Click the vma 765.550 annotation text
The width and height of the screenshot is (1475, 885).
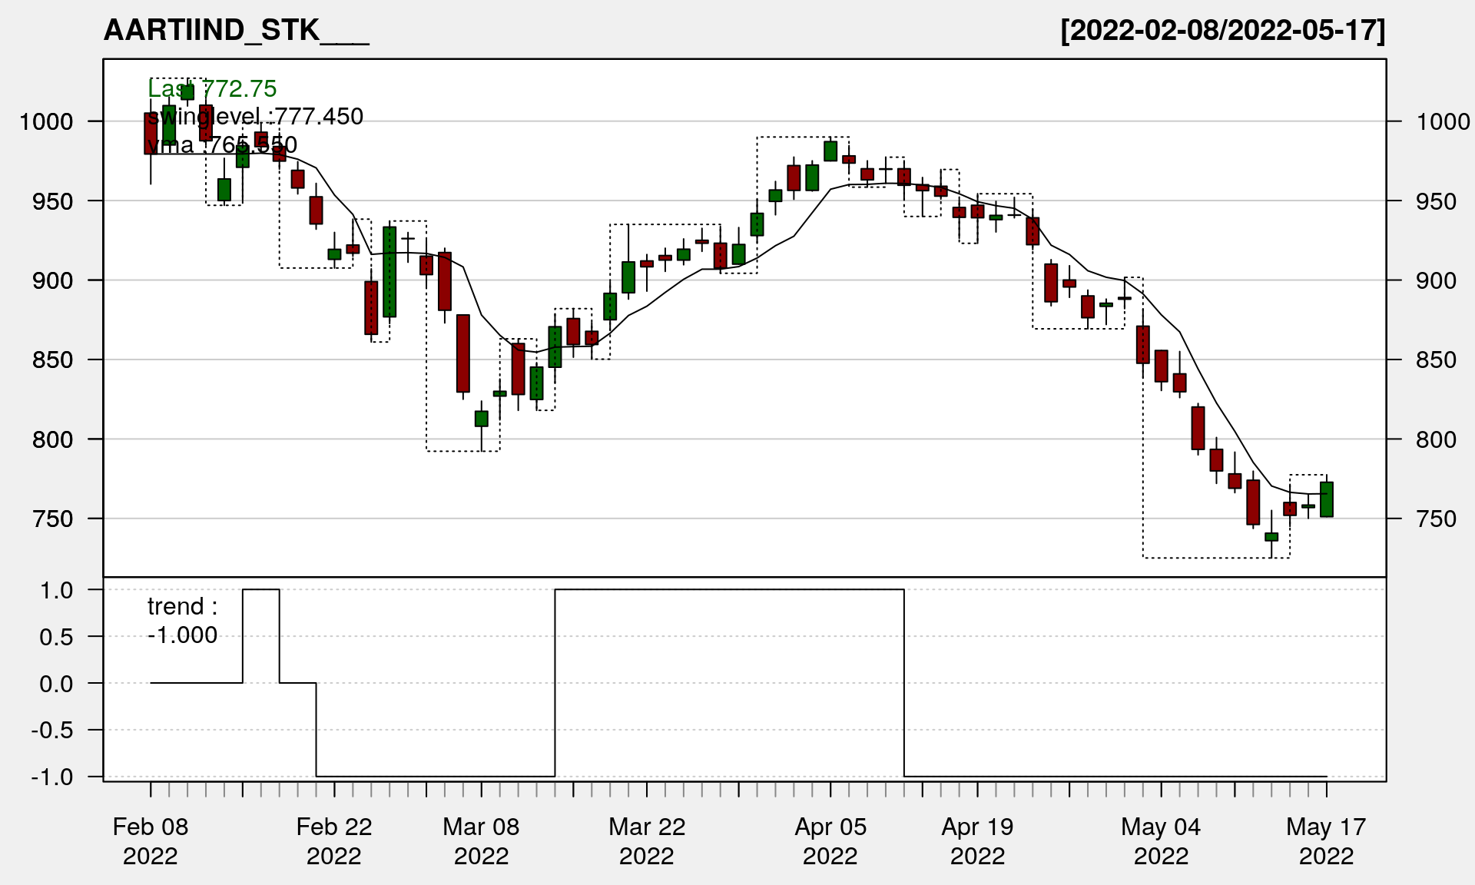point(222,144)
